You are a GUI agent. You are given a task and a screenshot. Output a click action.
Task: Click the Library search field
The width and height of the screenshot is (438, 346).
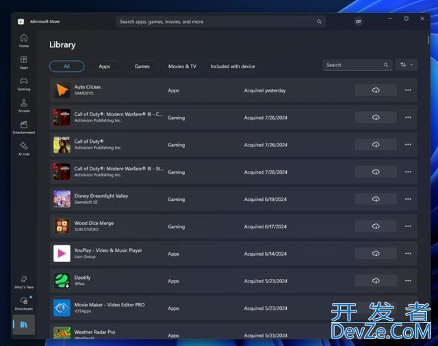[x=357, y=65]
